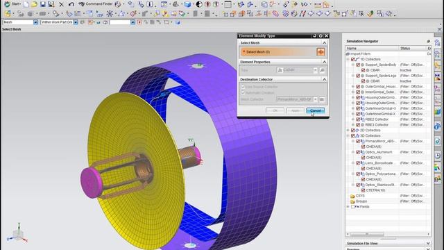Toggle the 3D Collectors checkbox
444x250 pixels.
tap(353, 136)
